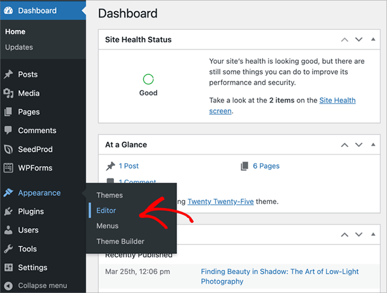
Task: Click the Pages icon in sidebar
Action: (x=8, y=112)
